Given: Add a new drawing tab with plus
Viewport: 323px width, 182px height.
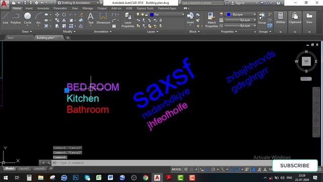Looking at the screenshot, I should click(68, 38).
